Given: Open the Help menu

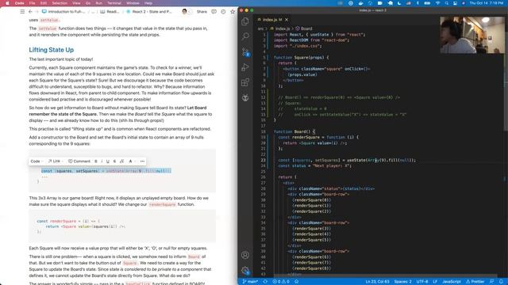Looking at the screenshot, I should 148,3.
